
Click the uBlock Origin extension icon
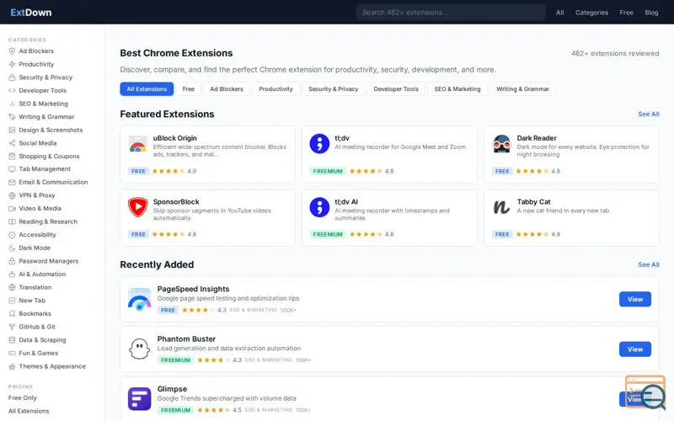137,144
